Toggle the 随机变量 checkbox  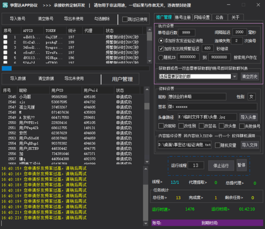pyautogui.click(x=218, y=145)
